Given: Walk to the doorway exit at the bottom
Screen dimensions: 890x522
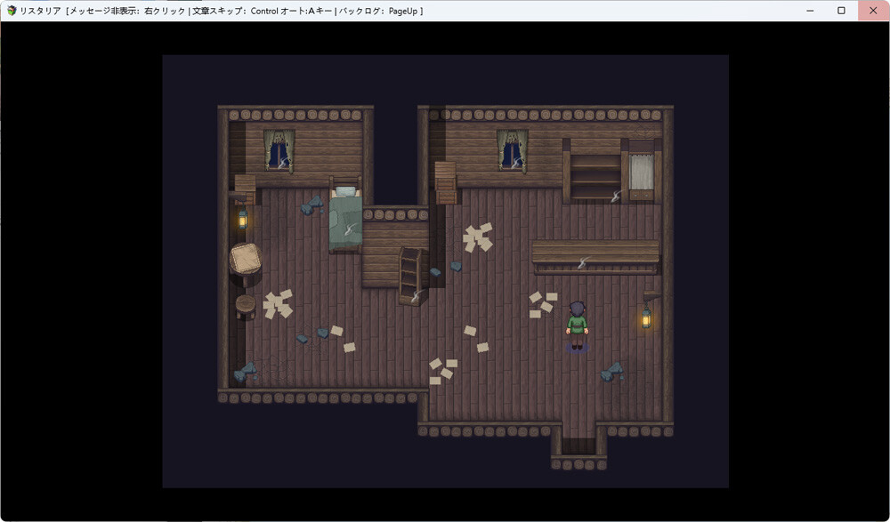Looking at the screenshot, I should click(579, 445).
